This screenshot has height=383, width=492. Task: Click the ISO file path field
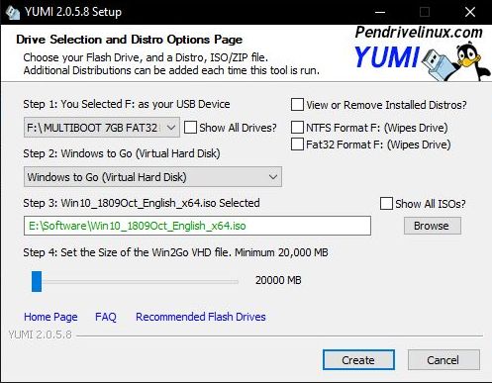pyautogui.click(x=197, y=226)
